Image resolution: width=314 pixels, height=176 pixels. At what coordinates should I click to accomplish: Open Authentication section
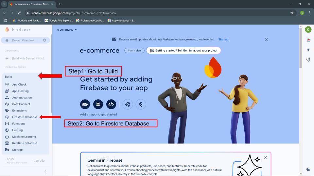(22, 97)
